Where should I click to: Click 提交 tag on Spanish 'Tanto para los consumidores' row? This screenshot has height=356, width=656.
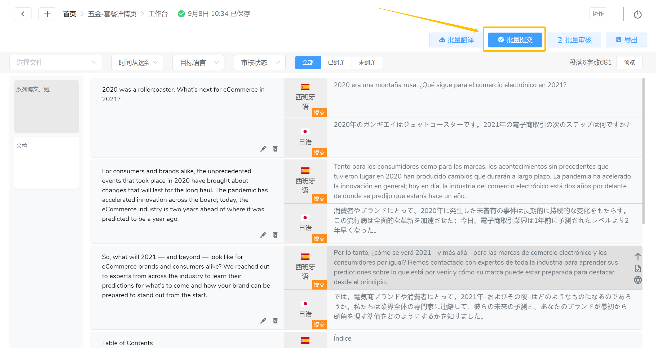pyautogui.click(x=319, y=199)
